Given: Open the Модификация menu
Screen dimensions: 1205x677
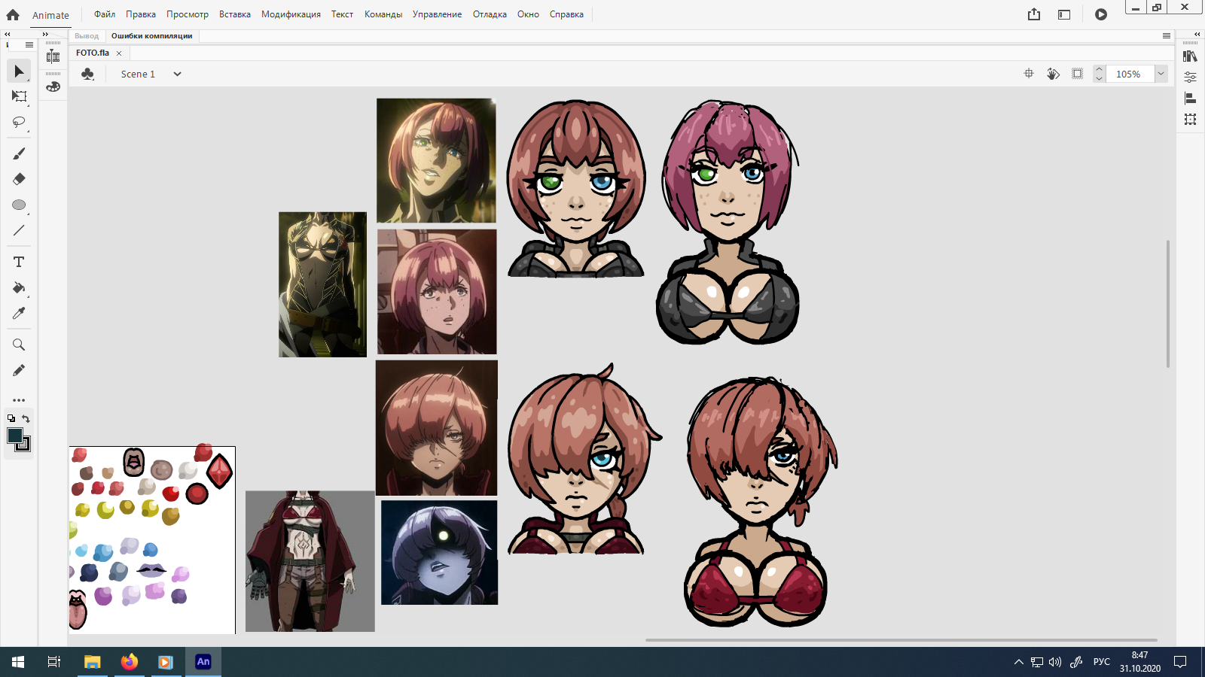Looking at the screenshot, I should coord(291,14).
